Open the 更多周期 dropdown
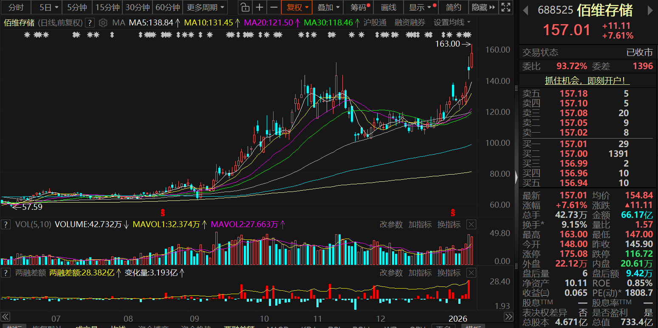 [206, 7]
